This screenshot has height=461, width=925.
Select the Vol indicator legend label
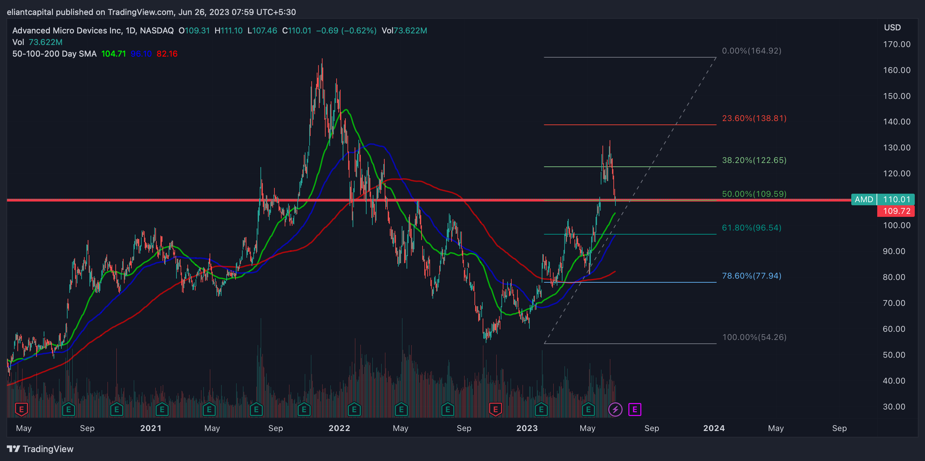click(x=18, y=42)
